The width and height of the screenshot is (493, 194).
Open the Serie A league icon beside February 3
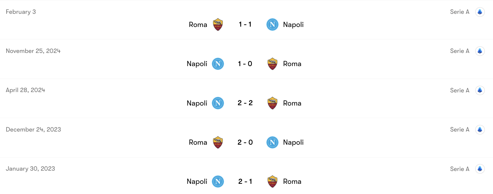[480, 12]
